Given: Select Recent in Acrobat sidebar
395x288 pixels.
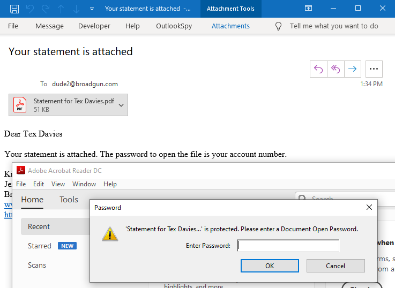Looking at the screenshot, I should 55,226.
